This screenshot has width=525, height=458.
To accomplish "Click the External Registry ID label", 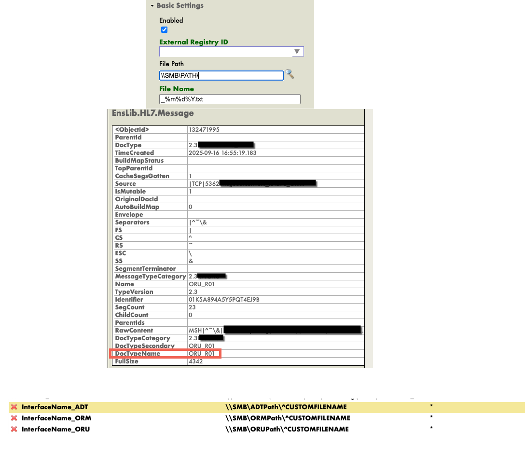I will point(193,42).
